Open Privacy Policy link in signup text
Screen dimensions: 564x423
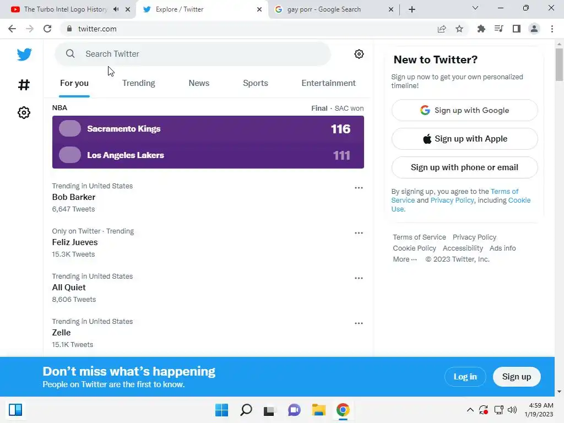pyautogui.click(x=452, y=200)
